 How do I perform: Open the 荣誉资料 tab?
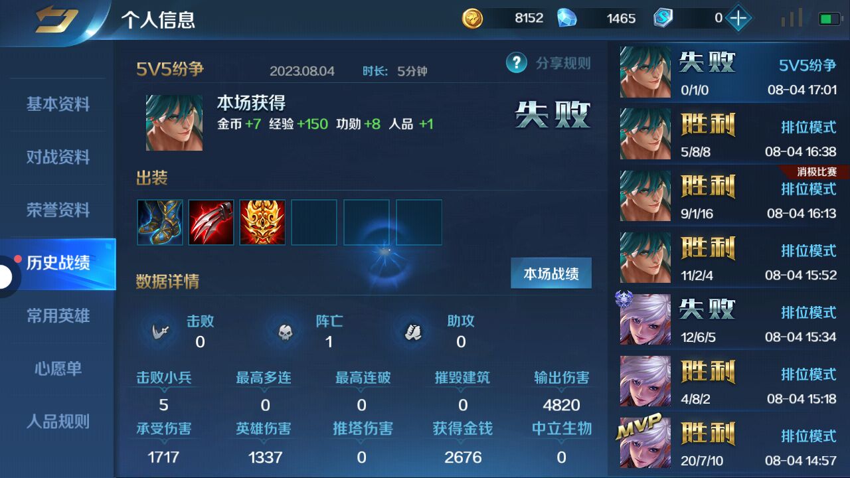click(58, 210)
